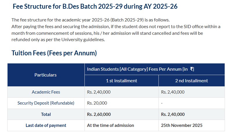The image size is (229, 135).
Task: Click the 25th November 2025 date cell
Action: tap(182, 125)
